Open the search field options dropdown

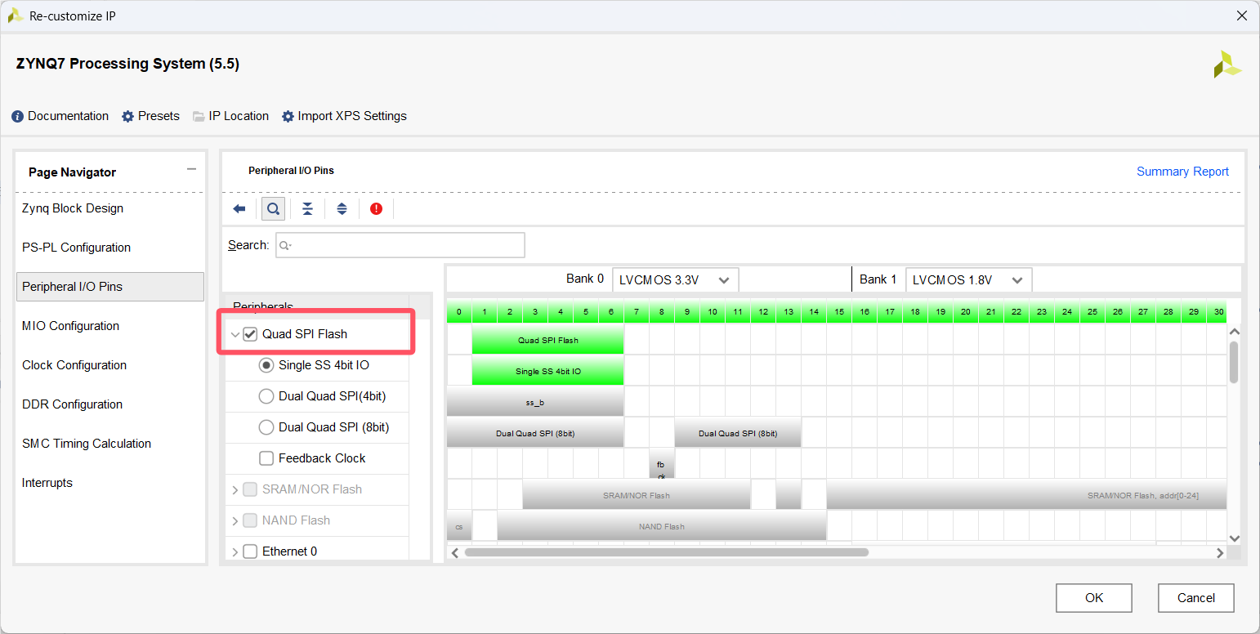click(284, 245)
